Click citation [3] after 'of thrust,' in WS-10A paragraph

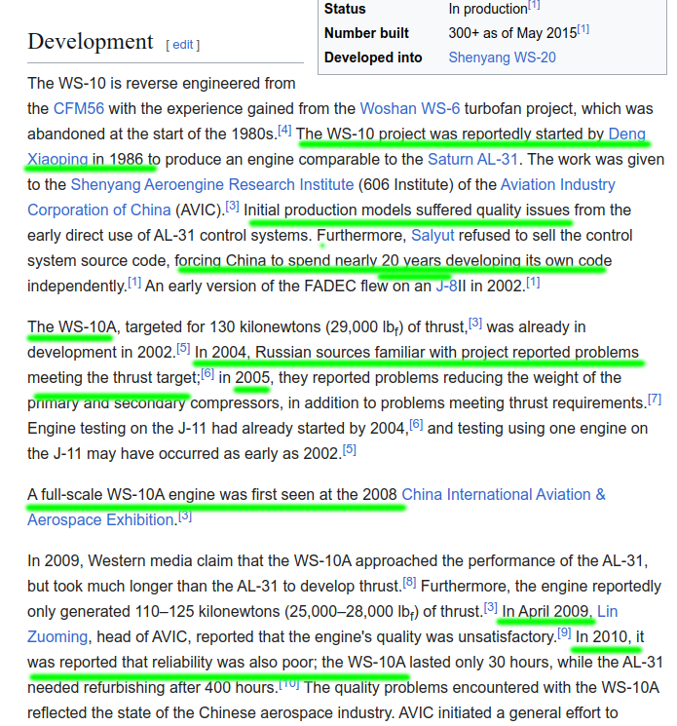pos(475,324)
